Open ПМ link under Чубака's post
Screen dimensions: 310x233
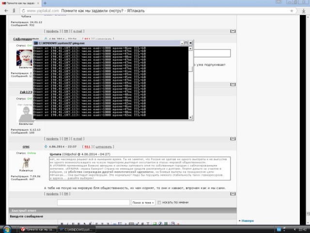click(66, 31)
